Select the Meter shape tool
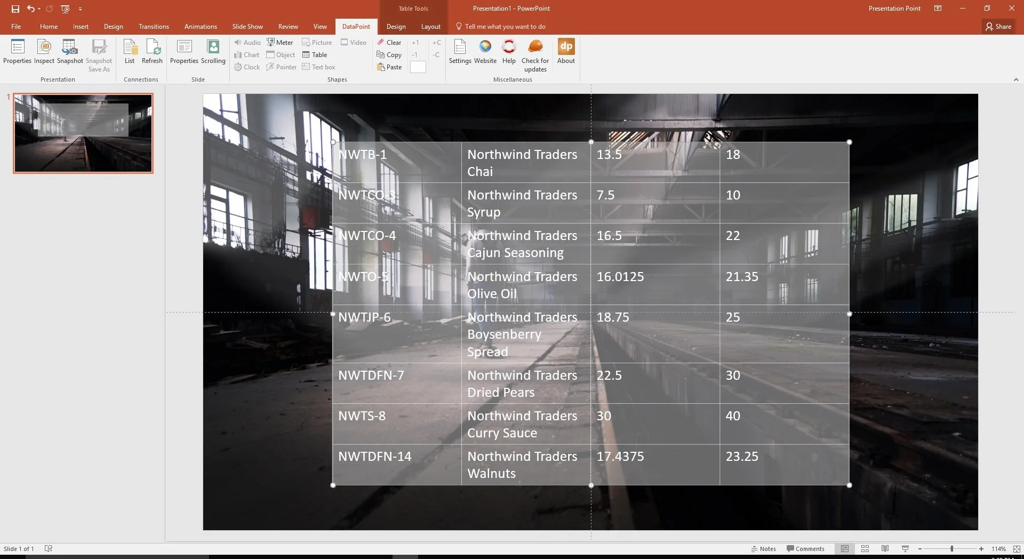This screenshot has width=1024, height=559. click(x=280, y=42)
